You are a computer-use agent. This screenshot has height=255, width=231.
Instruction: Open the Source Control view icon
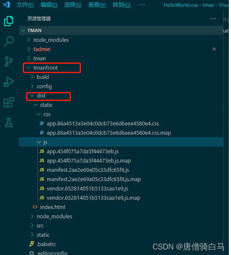[x=8, y=62]
